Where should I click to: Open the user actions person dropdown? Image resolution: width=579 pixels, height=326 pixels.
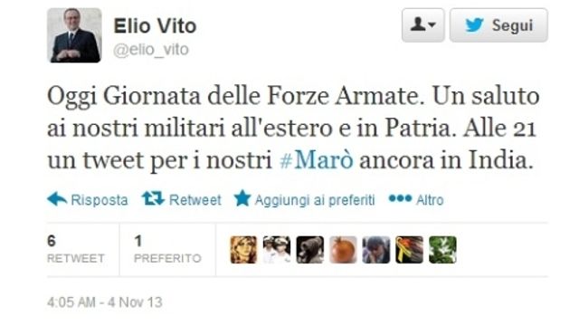(x=423, y=25)
